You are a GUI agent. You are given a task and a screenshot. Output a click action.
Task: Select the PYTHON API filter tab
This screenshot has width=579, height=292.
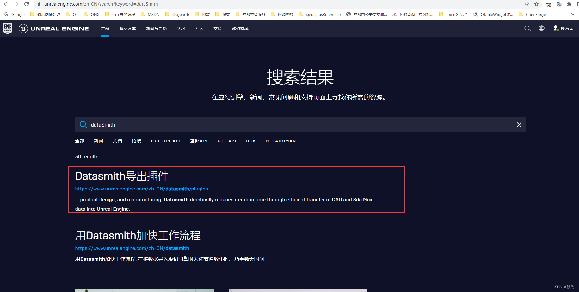pos(166,141)
